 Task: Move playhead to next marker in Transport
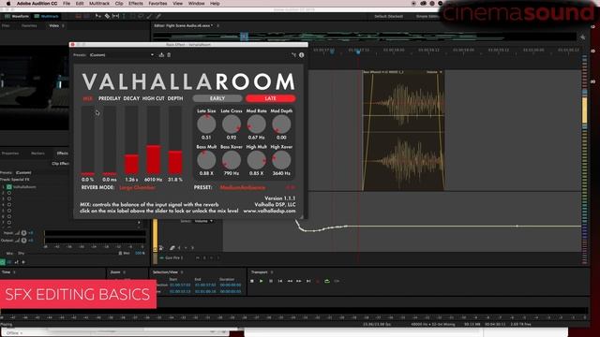[308, 281]
